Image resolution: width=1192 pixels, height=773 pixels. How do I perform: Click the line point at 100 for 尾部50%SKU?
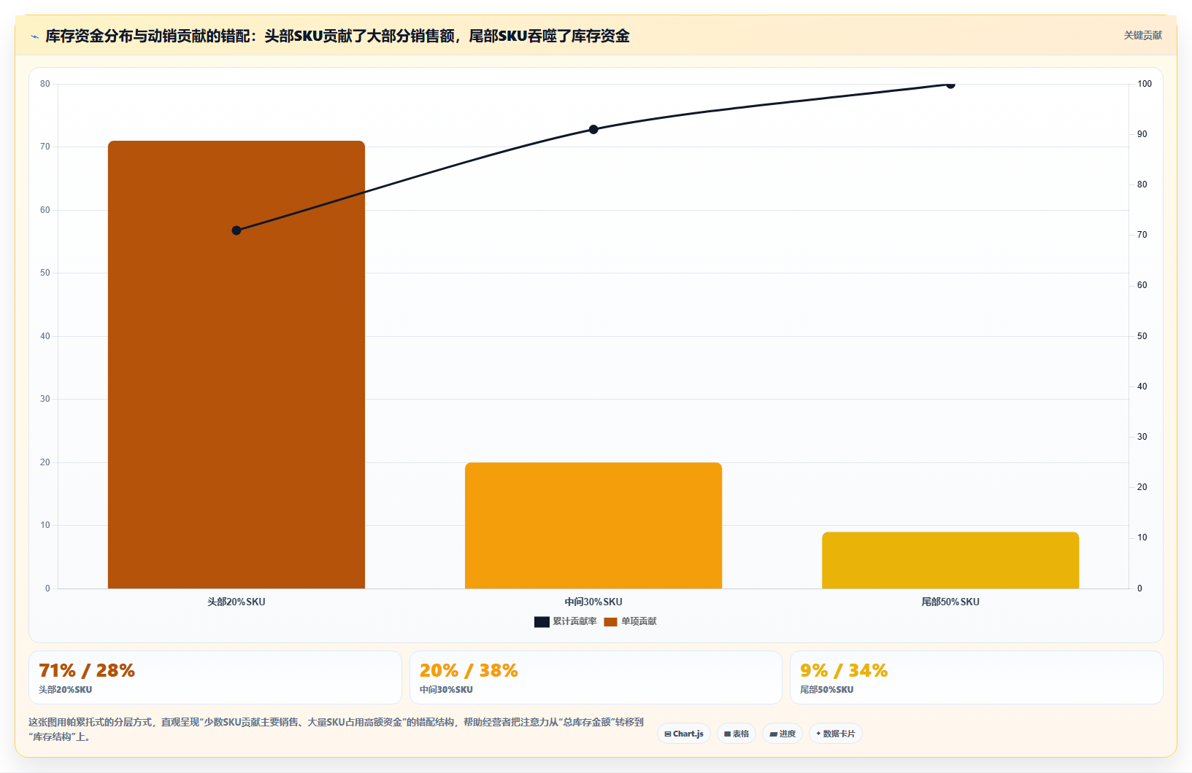950,85
